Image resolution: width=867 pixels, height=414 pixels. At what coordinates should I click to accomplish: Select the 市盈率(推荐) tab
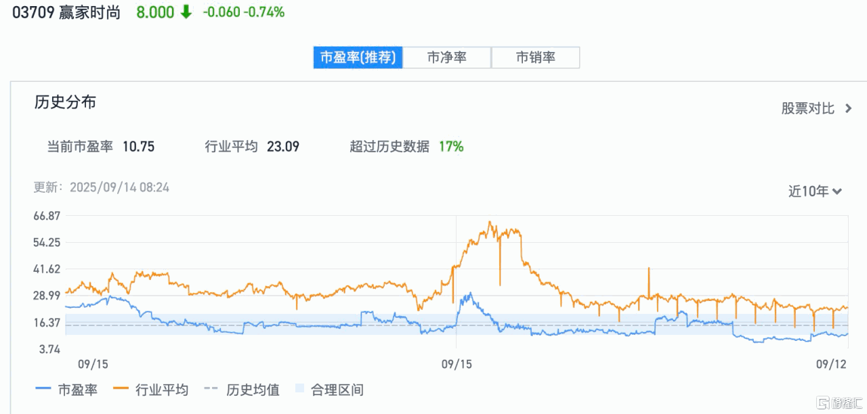pyautogui.click(x=358, y=57)
